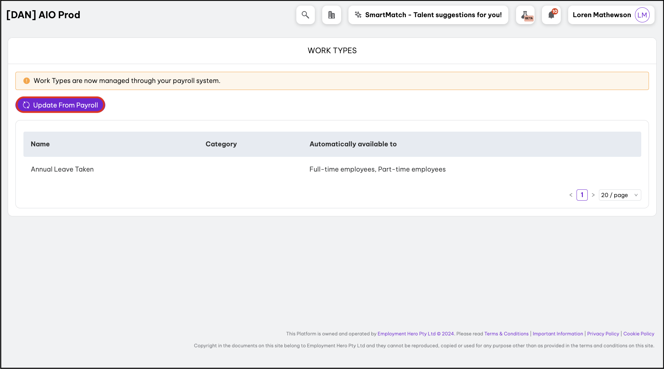Expand the 20 / page dropdown

620,195
